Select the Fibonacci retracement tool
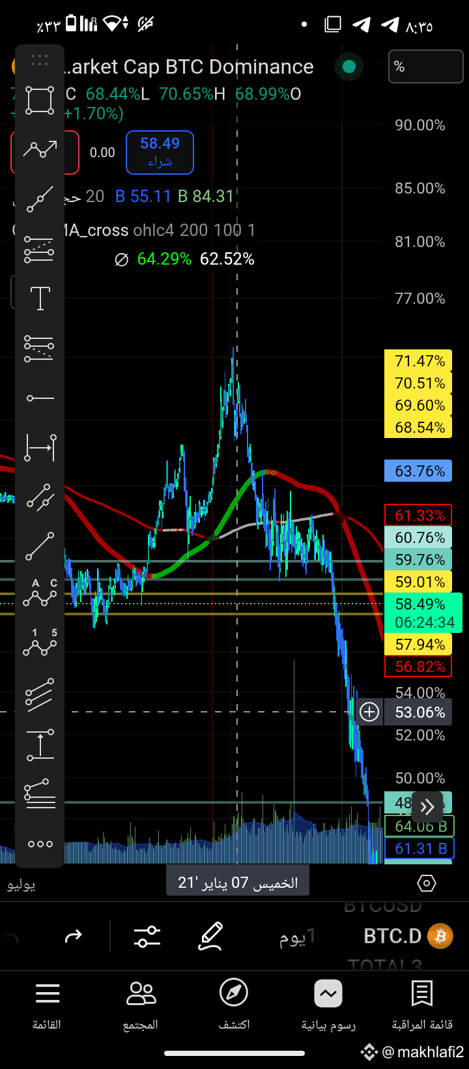This screenshot has height=1069, width=469. tap(40, 348)
